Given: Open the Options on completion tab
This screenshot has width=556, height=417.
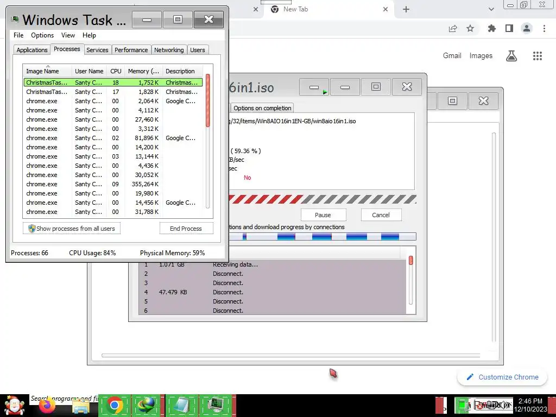Looking at the screenshot, I should (262, 108).
